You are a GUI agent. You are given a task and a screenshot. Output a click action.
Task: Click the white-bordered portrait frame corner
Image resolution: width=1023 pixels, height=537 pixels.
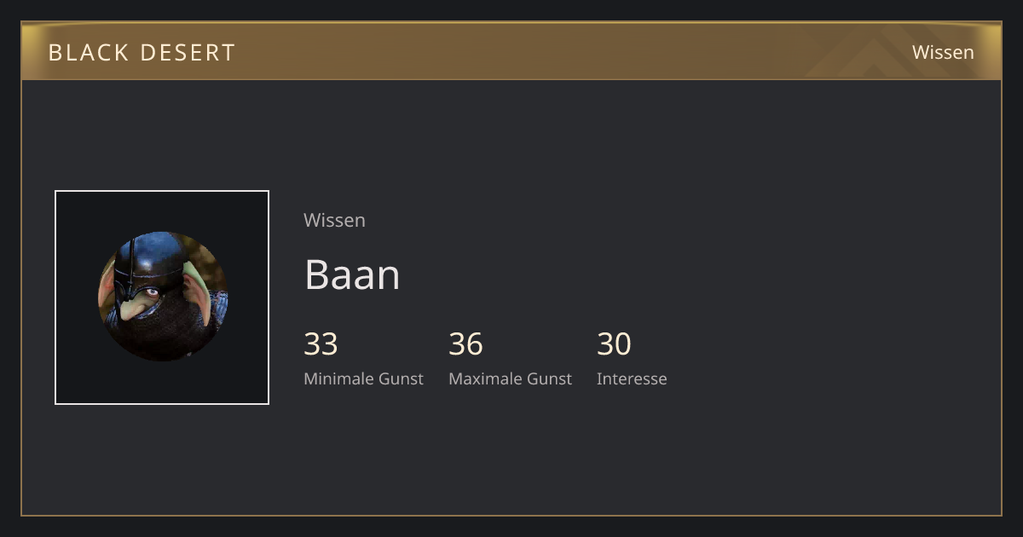(x=57, y=193)
